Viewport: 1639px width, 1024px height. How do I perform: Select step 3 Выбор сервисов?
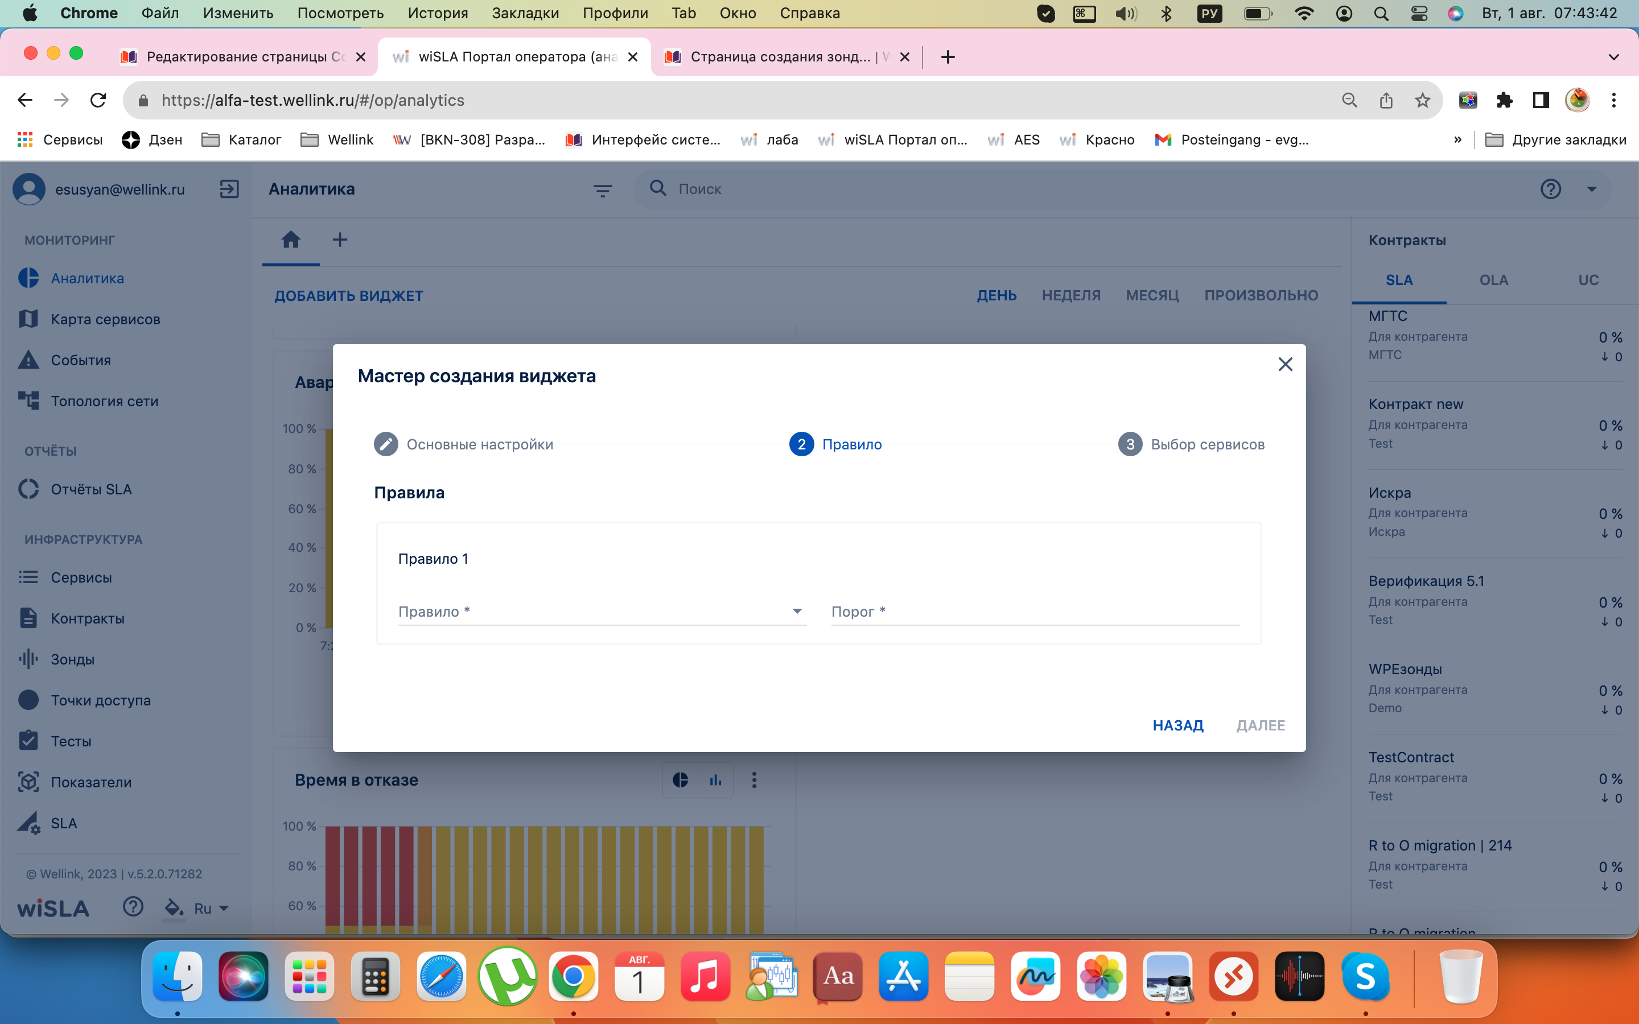[1191, 444]
